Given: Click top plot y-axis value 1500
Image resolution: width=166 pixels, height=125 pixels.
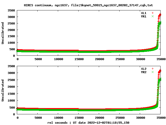Looking at the screenshot, I should [11, 36].
